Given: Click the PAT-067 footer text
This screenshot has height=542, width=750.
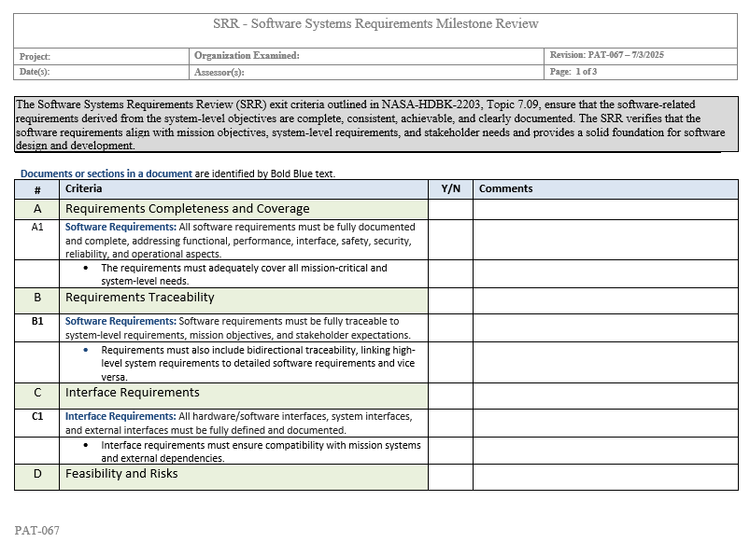Looking at the screenshot, I should click(x=37, y=531).
